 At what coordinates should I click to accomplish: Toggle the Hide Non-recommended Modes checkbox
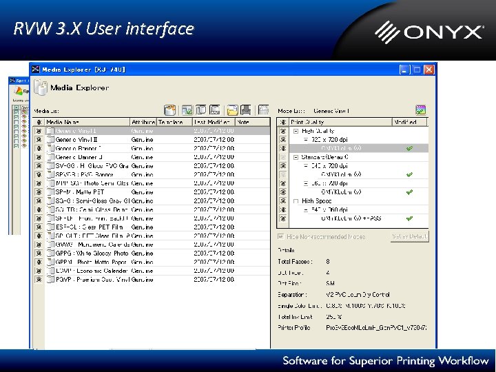(280, 236)
